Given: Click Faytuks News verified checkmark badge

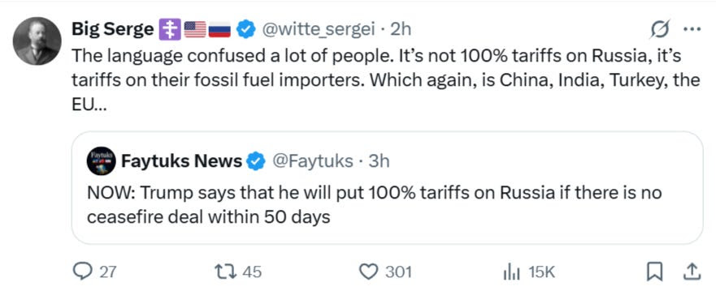Looking at the screenshot, I should pos(256,160).
